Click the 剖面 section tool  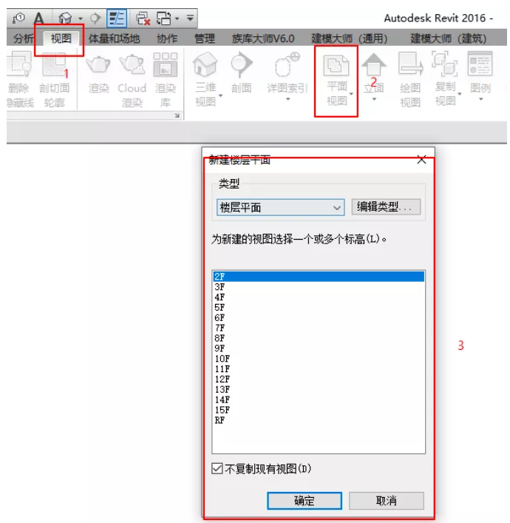(242, 72)
